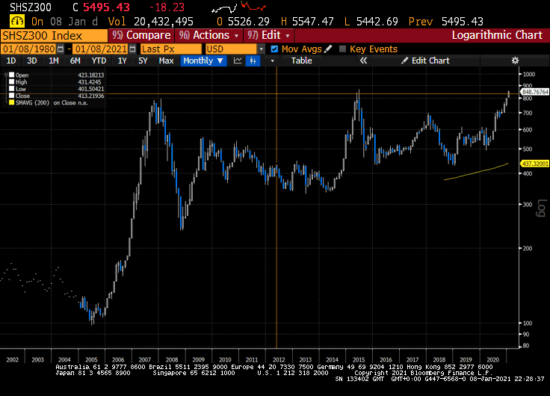Image resolution: width=550 pixels, height=396 pixels.
Task: Click the 01/08/2021 end date field
Action: (101, 49)
